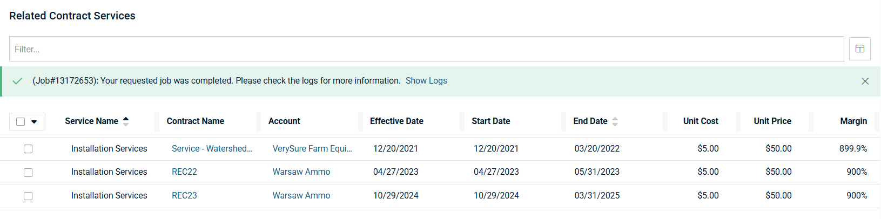This screenshot has height=219, width=881.
Task: Click the Service Name sort arrows
Action: pos(126,121)
